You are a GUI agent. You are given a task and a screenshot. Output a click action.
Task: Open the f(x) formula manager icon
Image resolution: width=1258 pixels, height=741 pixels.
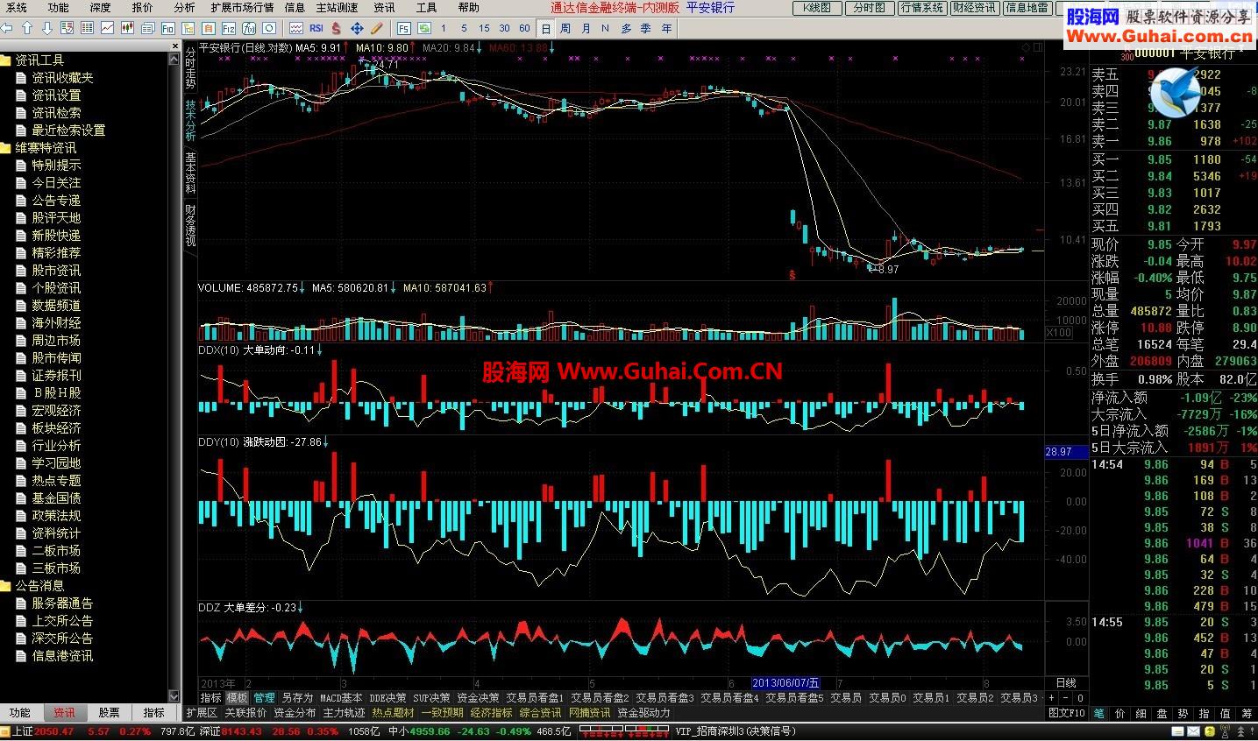249,28
